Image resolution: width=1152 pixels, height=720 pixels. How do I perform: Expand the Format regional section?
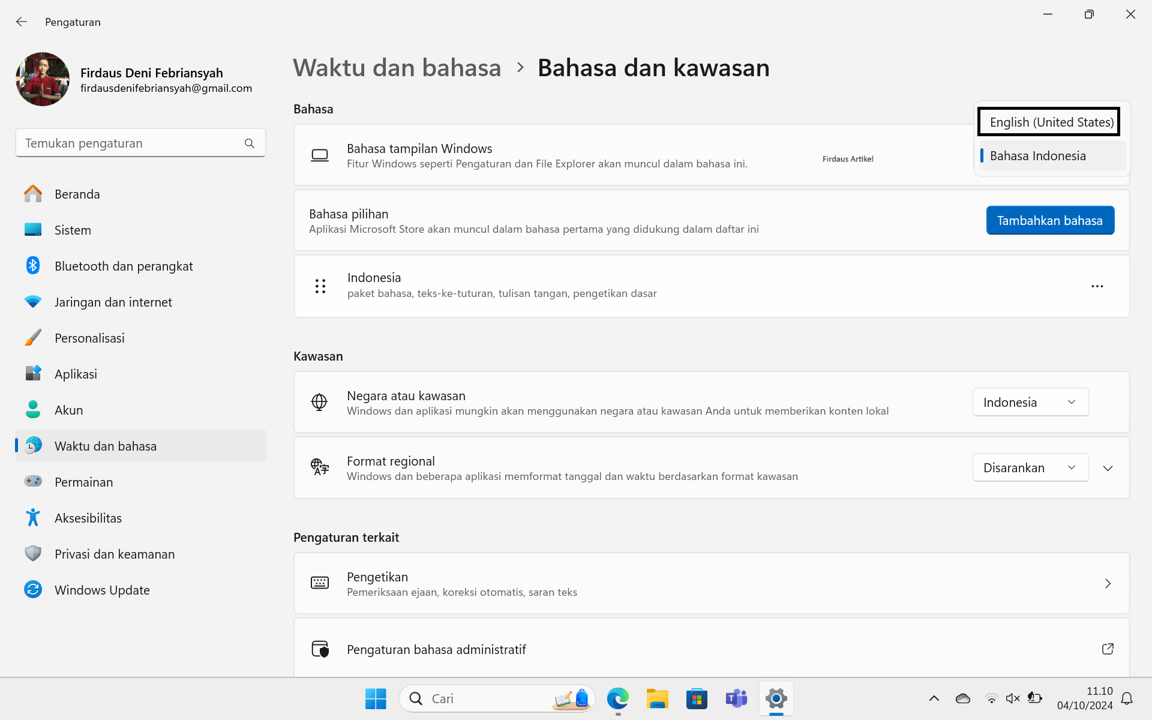point(1108,468)
